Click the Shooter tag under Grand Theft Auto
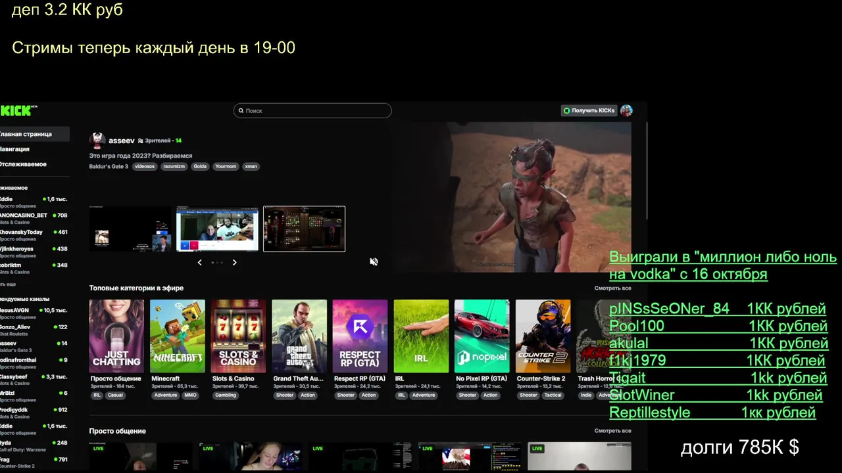842x473 pixels. click(285, 395)
